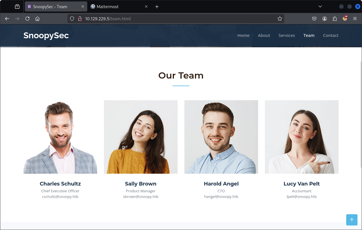
Task: Go to browser home page icon
Action: click(x=37, y=19)
